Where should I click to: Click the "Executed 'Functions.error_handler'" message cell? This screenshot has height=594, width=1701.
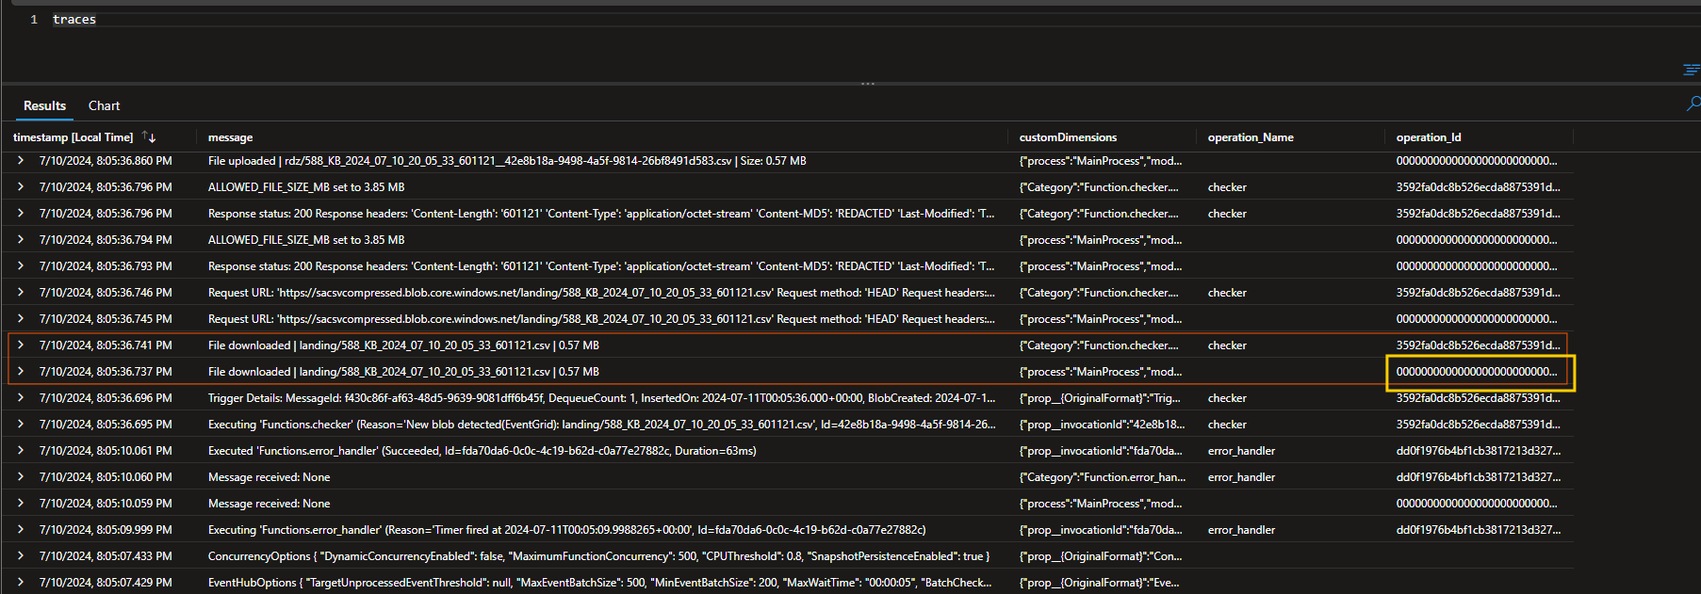coord(482,451)
